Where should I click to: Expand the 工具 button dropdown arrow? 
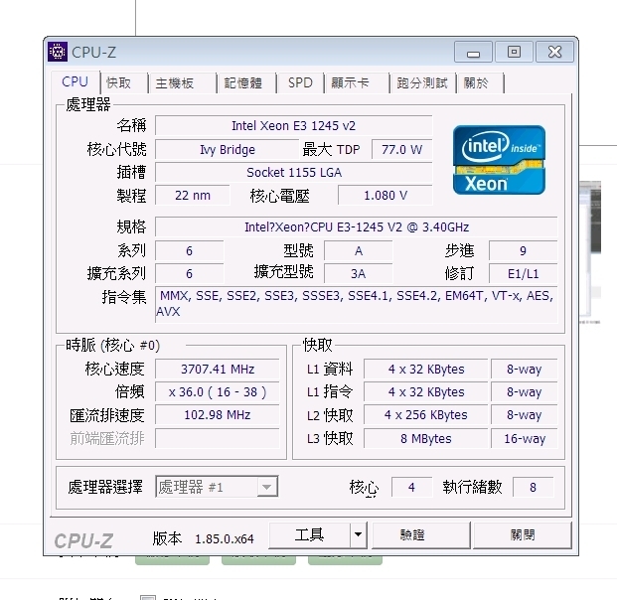click(358, 534)
